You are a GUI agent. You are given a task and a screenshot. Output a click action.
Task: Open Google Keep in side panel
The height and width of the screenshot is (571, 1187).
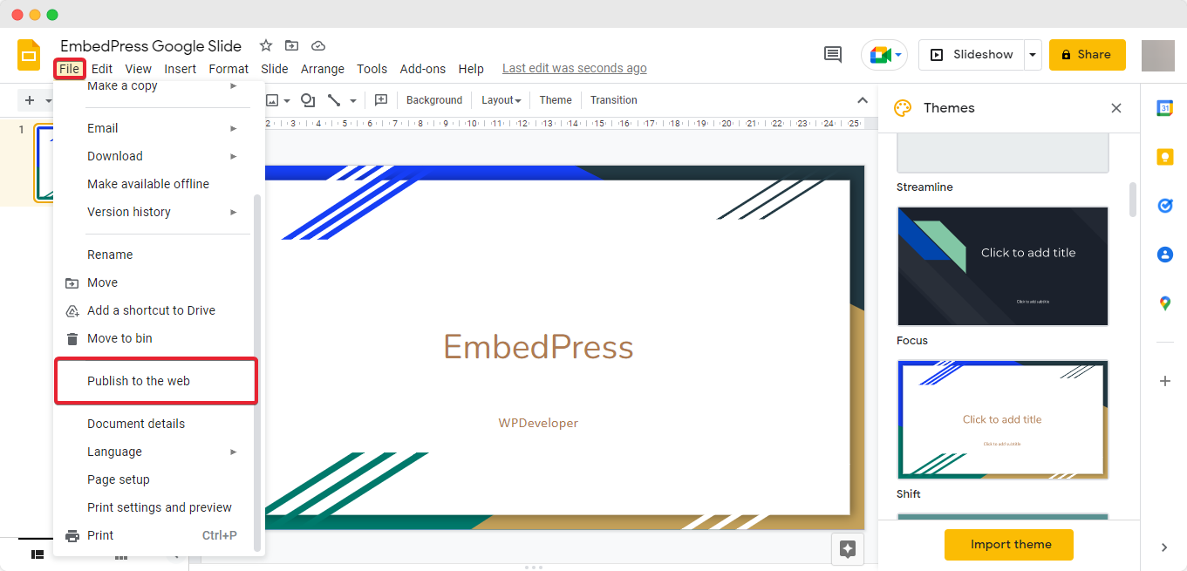pyautogui.click(x=1164, y=157)
